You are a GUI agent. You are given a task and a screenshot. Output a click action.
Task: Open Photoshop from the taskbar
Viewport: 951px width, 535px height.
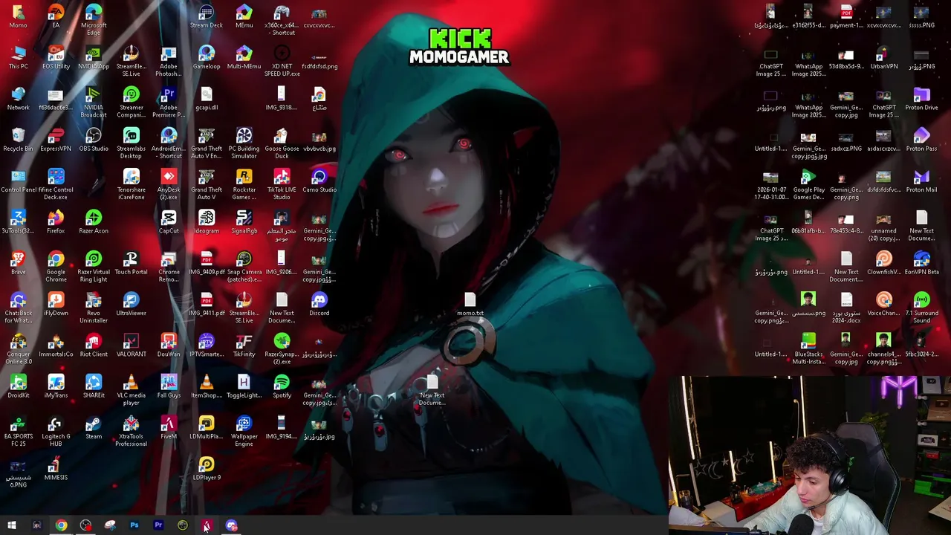[x=134, y=525]
